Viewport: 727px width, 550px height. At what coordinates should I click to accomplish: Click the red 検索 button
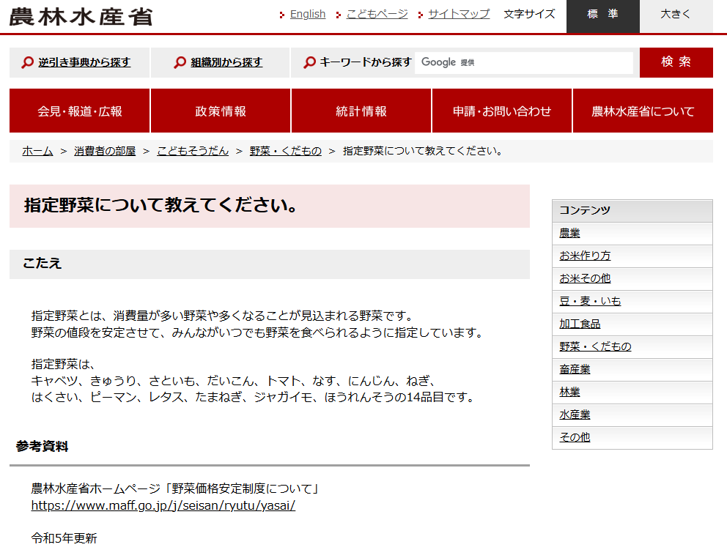click(x=676, y=62)
